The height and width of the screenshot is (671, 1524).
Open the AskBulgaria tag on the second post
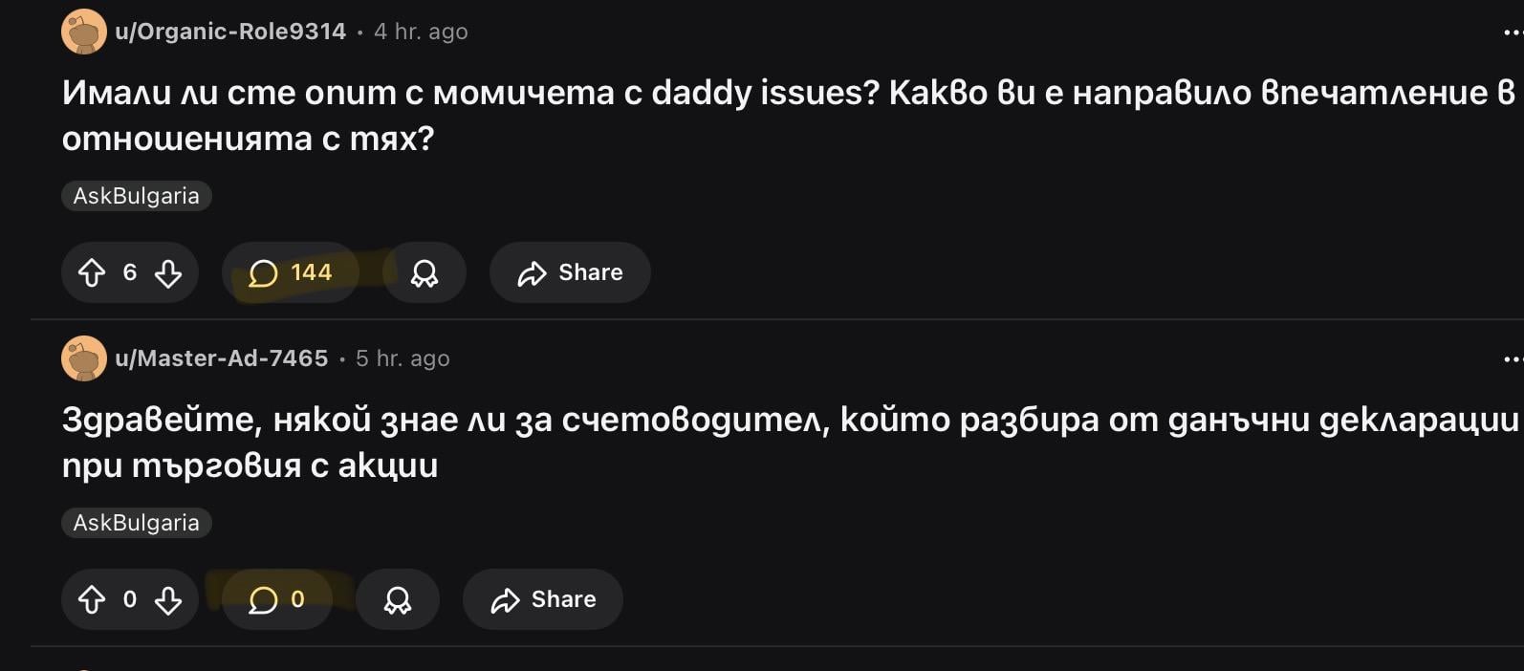click(137, 523)
